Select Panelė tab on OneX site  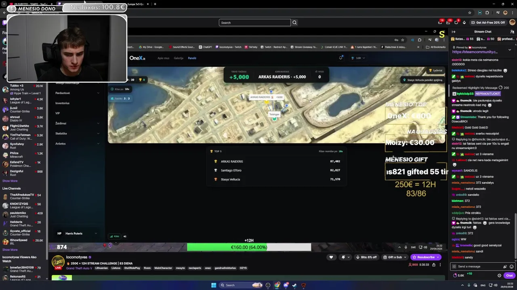point(192,58)
